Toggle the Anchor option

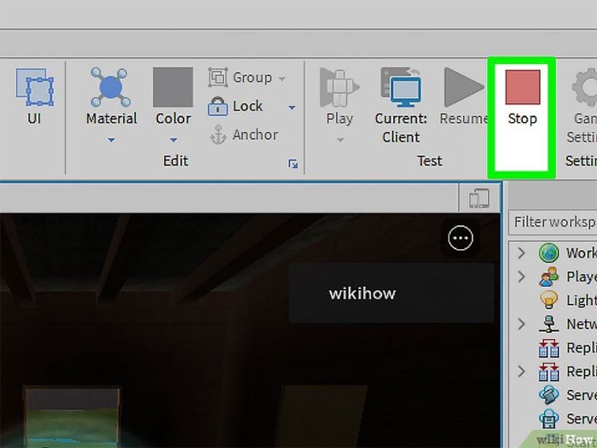click(244, 135)
